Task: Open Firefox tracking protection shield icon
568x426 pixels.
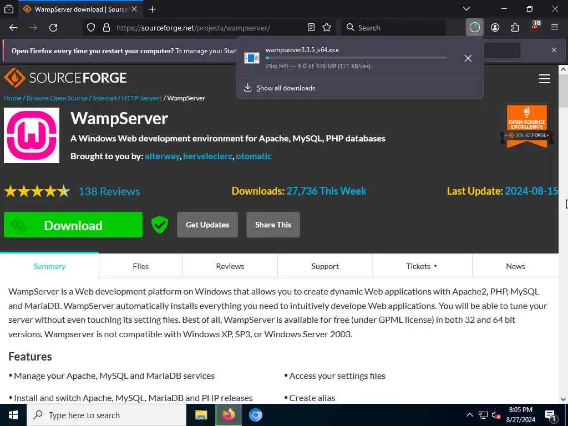Action: (91, 28)
